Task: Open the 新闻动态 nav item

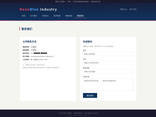Action: click(x=69, y=16)
